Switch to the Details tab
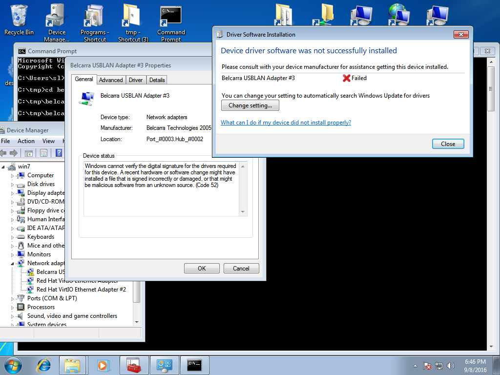Image resolution: width=500 pixels, height=375 pixels. [157, 80]
